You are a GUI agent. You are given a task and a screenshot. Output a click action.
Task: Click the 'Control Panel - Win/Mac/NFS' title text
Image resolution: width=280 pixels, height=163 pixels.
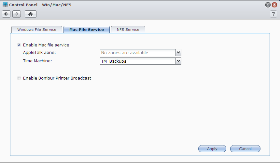pyautogui.click(x=40, y=5)
